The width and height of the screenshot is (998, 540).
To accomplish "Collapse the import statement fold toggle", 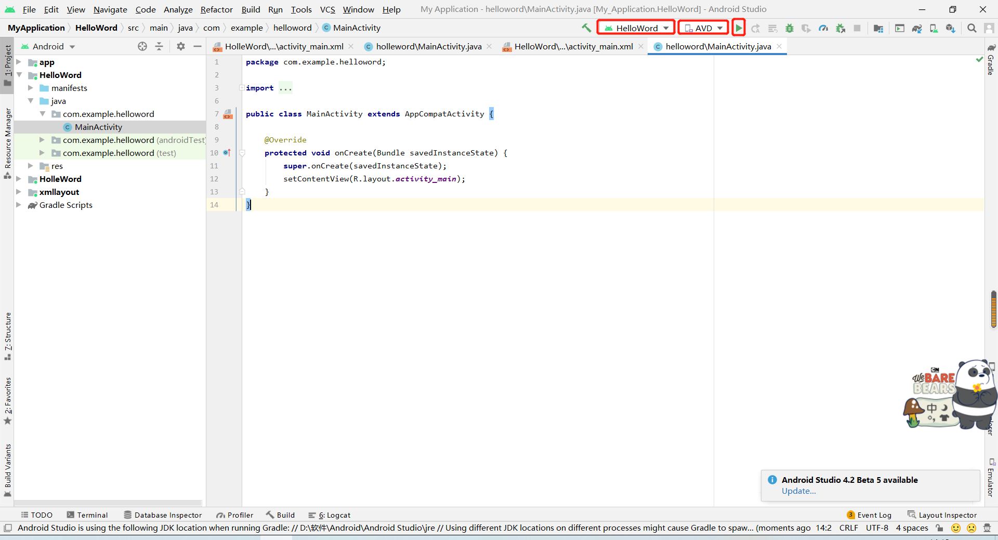I will pos(242,88).
